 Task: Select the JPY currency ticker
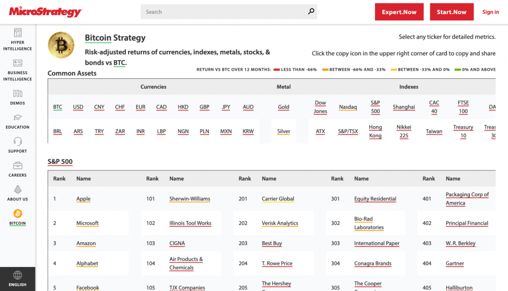[226, 107]
